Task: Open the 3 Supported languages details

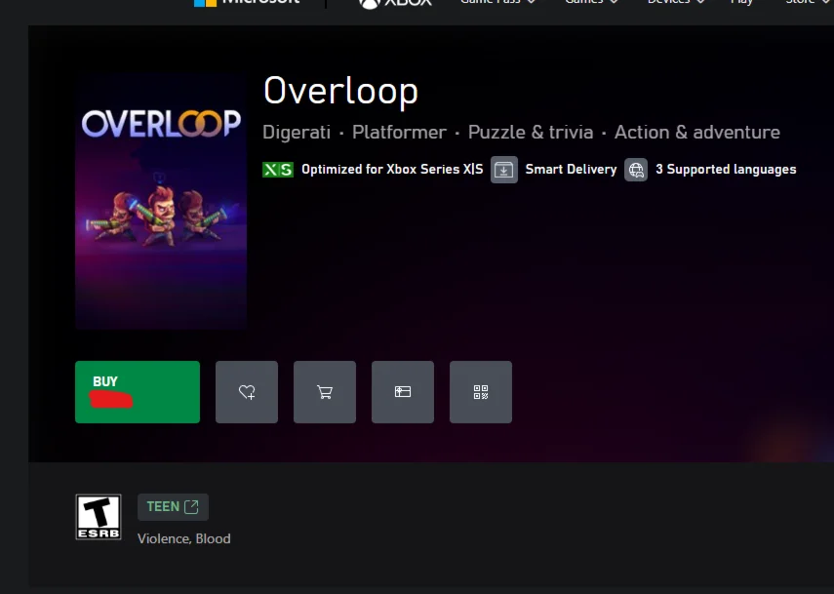Action: 726,169
